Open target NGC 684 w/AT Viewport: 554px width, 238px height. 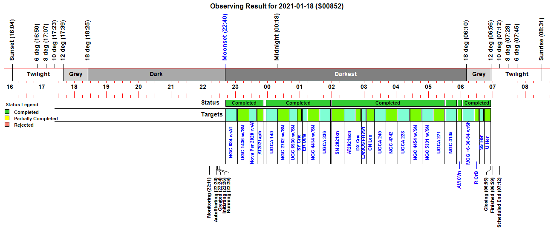pyautogui.click(x=231, y=142)
